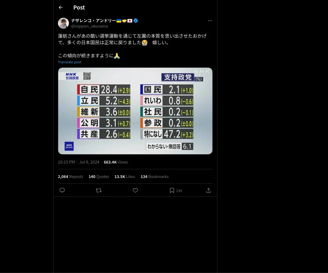View the 2,064 Reposts list
Viewport: 328px width, 273px height.
71,177
